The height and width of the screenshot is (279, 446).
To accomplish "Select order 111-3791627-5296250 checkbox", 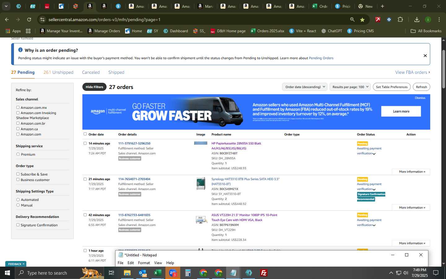I will pyautogui.click(x=85, y=143).
